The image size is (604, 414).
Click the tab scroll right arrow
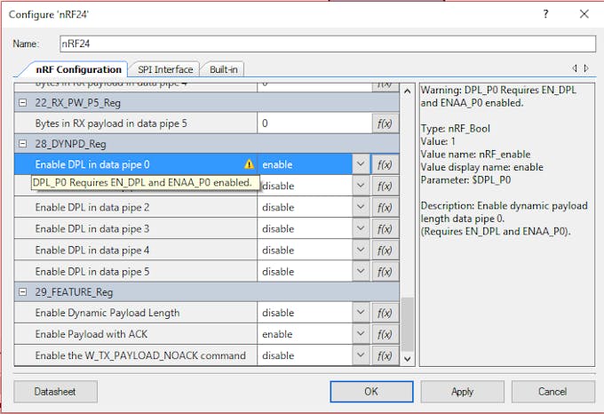point(586,68)
